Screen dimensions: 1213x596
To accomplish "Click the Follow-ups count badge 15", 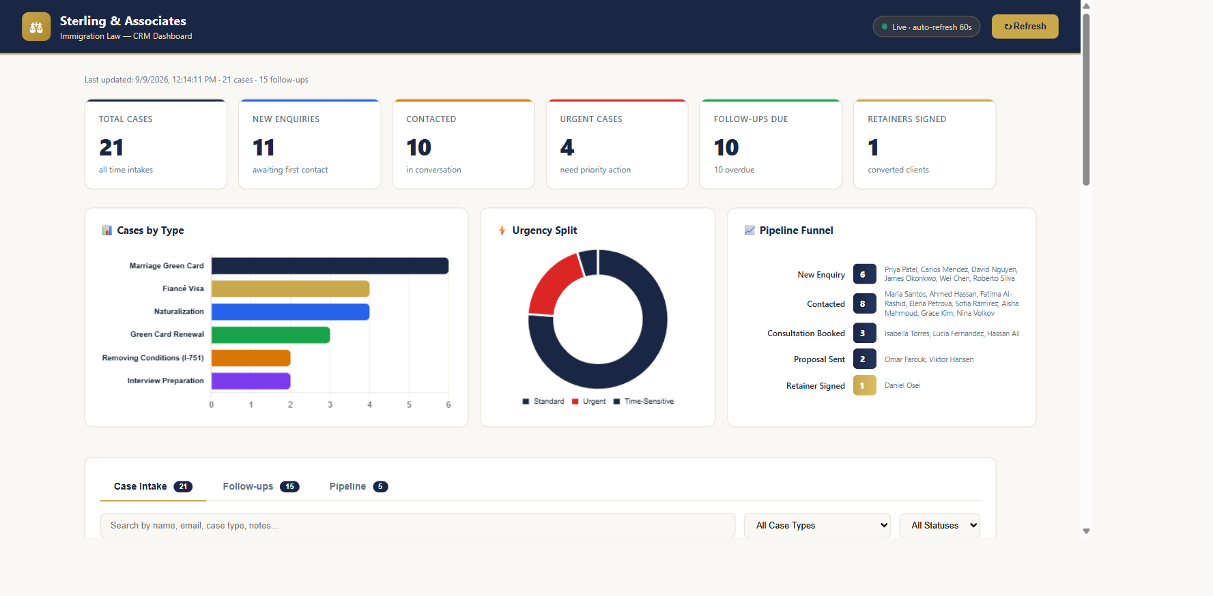I will (289, 486).
